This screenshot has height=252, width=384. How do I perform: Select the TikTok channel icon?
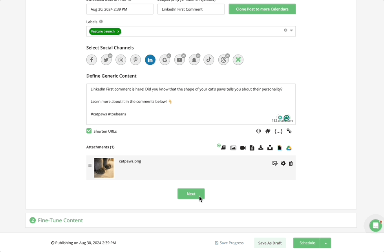[208, 60]
